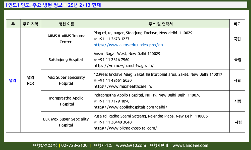
Task: Click phone number +91 11 7179 1090
Action: click(x=114, y=101)
